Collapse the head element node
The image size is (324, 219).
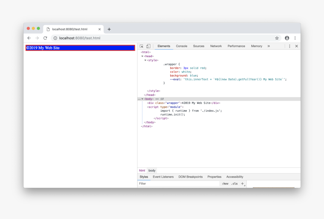tap(142, 56)
